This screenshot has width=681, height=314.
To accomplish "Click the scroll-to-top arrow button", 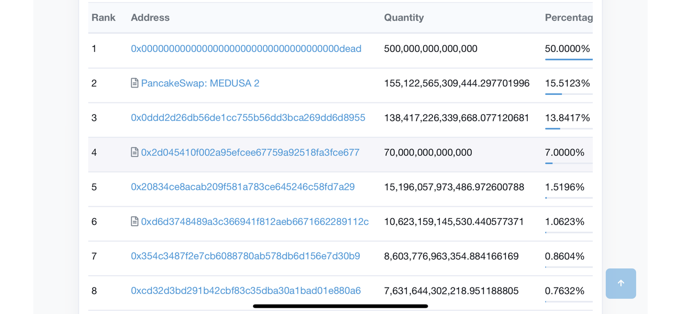I will point(620,283).
